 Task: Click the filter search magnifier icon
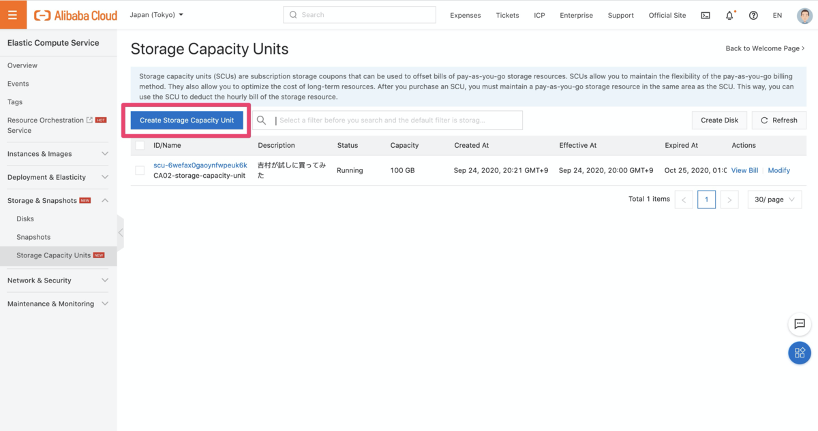tap(261, 121)
